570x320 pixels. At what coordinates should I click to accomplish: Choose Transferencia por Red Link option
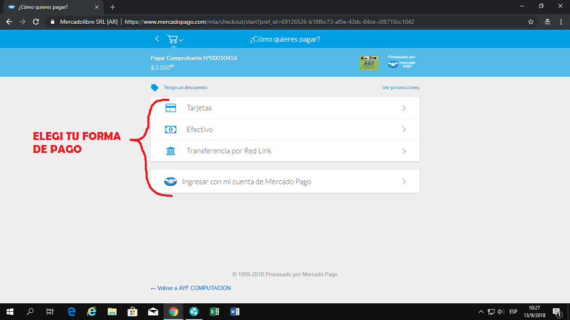(285, 150)
